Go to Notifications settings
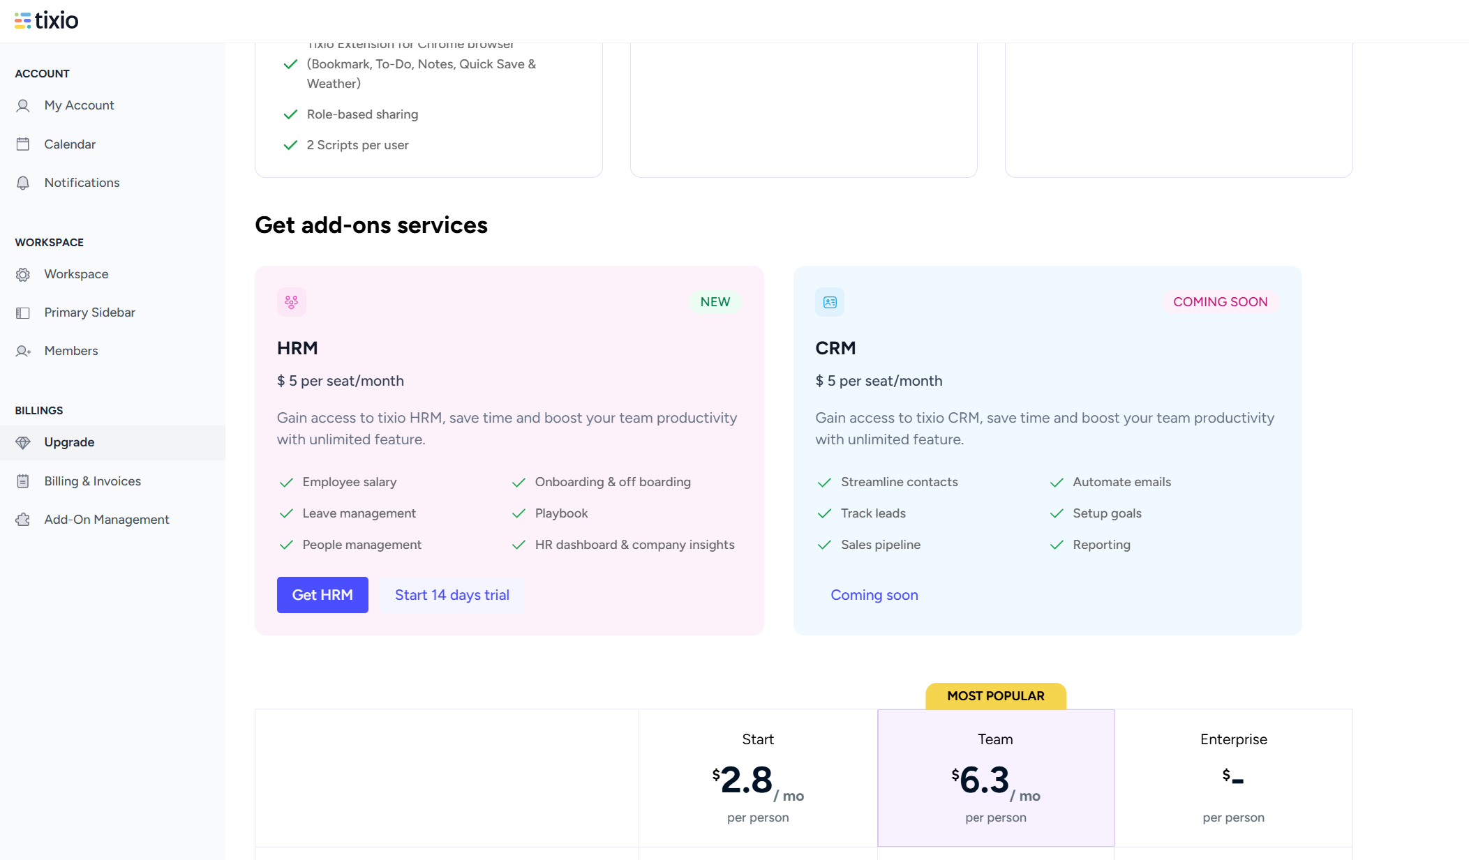Screen dimensions: 1469x860 click(x=112, y=183)
